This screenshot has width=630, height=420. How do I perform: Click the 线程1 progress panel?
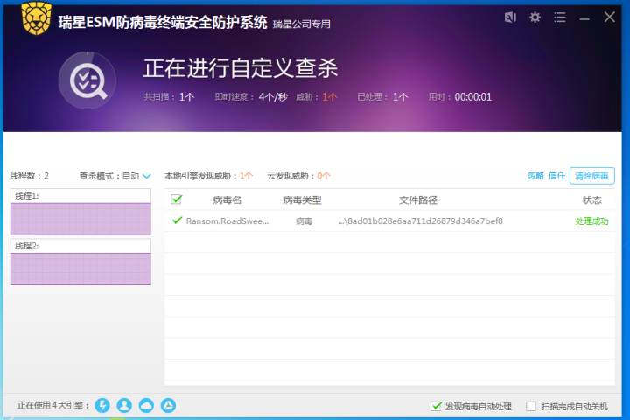tap(80, 213)
